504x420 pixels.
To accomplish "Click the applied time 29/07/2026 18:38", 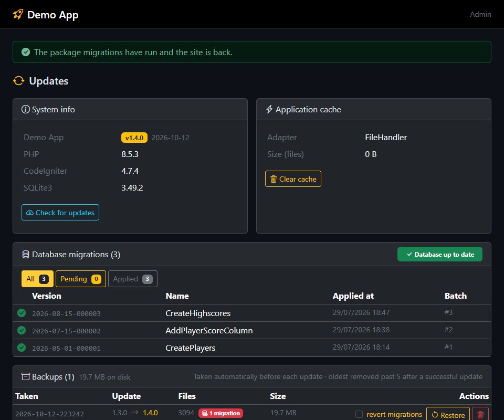I will (x=361, y=330).
